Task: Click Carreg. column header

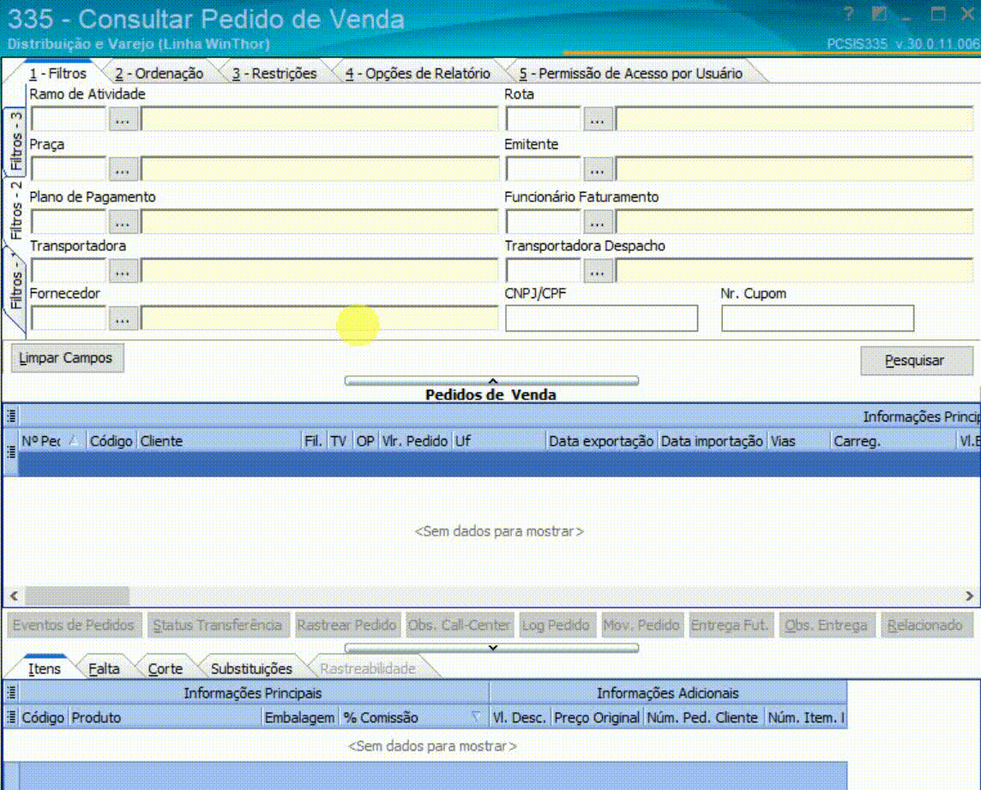Action: pyautogui.click(x=893, y=440)
